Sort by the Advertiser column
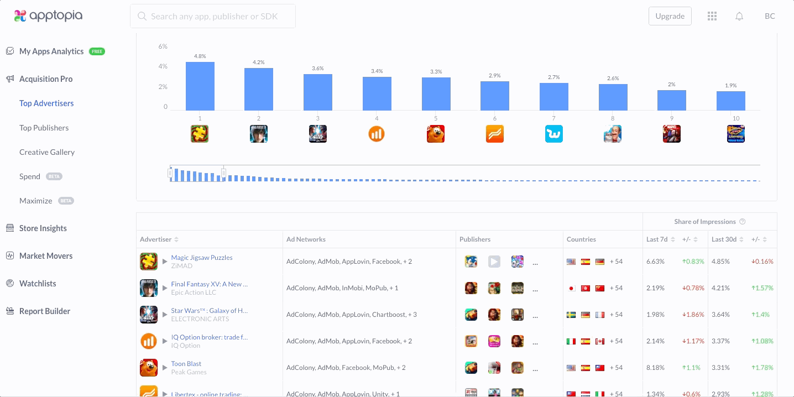794x397 pixels. point(176,239)
